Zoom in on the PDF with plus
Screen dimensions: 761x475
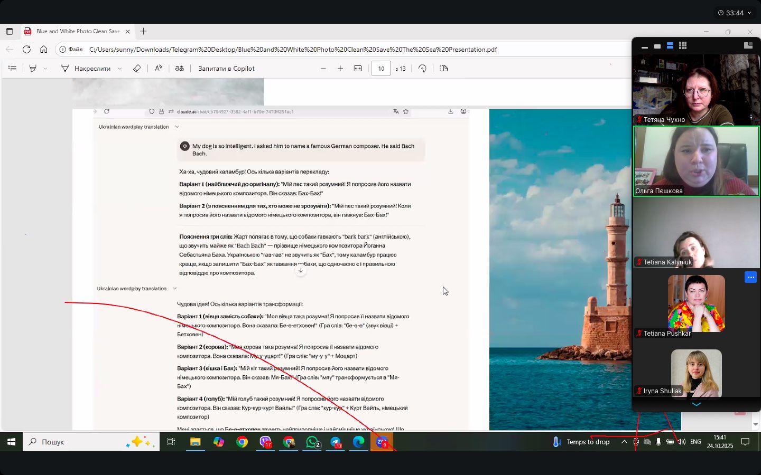340,69
